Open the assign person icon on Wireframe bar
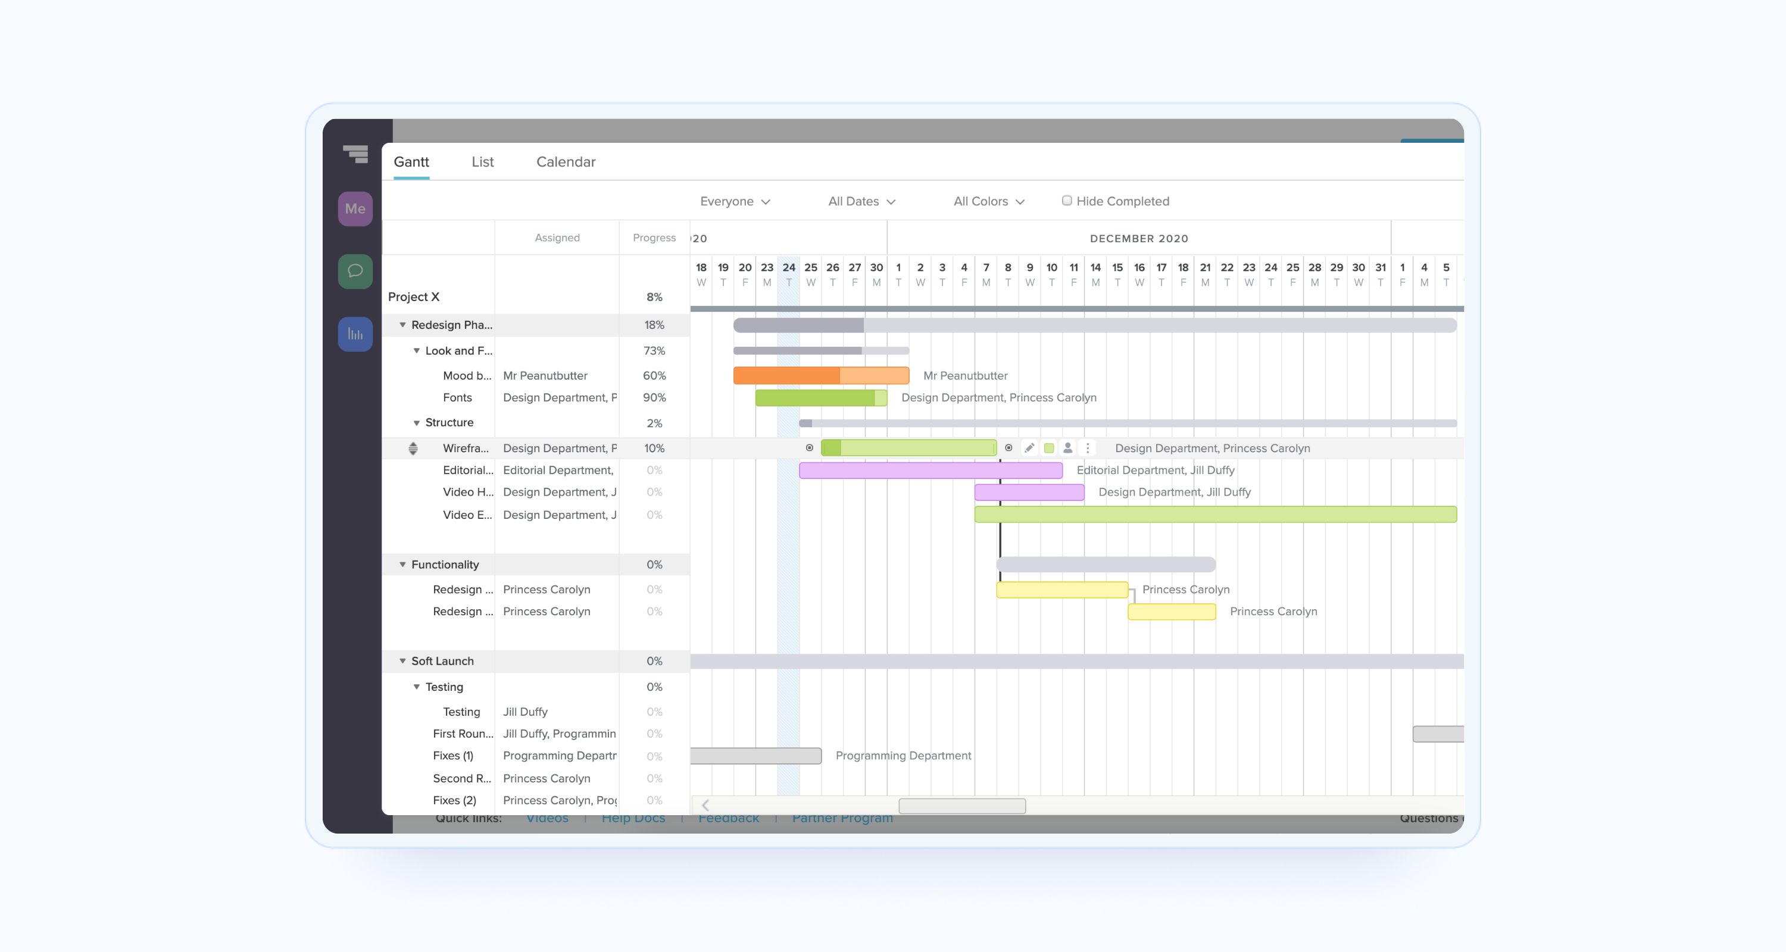 (x=1067, y=447)
